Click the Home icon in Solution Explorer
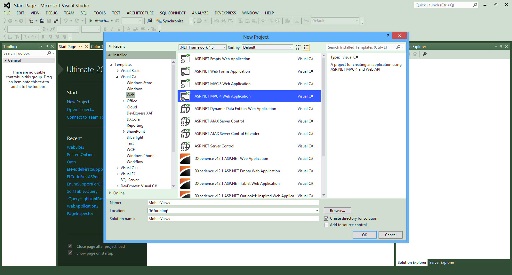This screenshot has width=512, height=275. (x=415, y=54)
